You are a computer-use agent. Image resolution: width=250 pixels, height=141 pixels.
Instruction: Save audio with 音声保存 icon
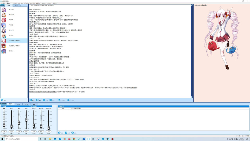59,100
